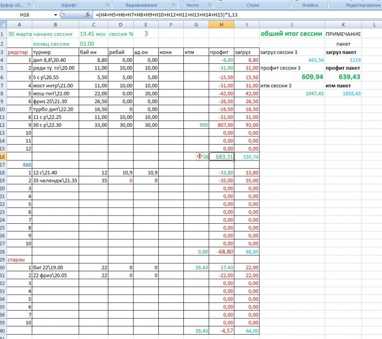The width and height of the screenshot is (382, 339).
Task: Select column header H
Action: coord(220,24)
